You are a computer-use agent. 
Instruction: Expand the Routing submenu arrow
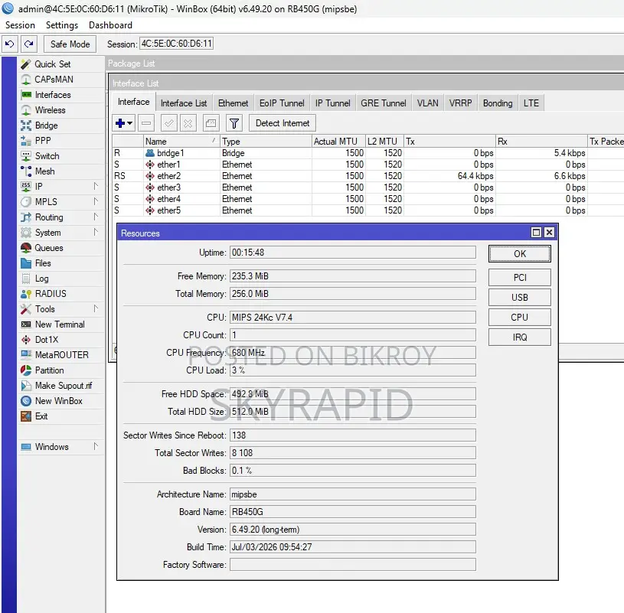(96, 217)
